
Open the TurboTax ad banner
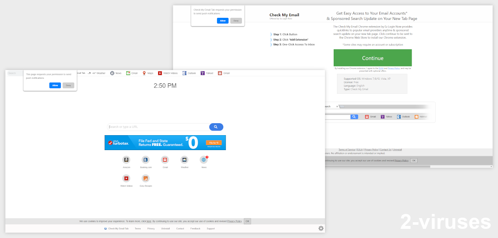[x=165, y=143]
